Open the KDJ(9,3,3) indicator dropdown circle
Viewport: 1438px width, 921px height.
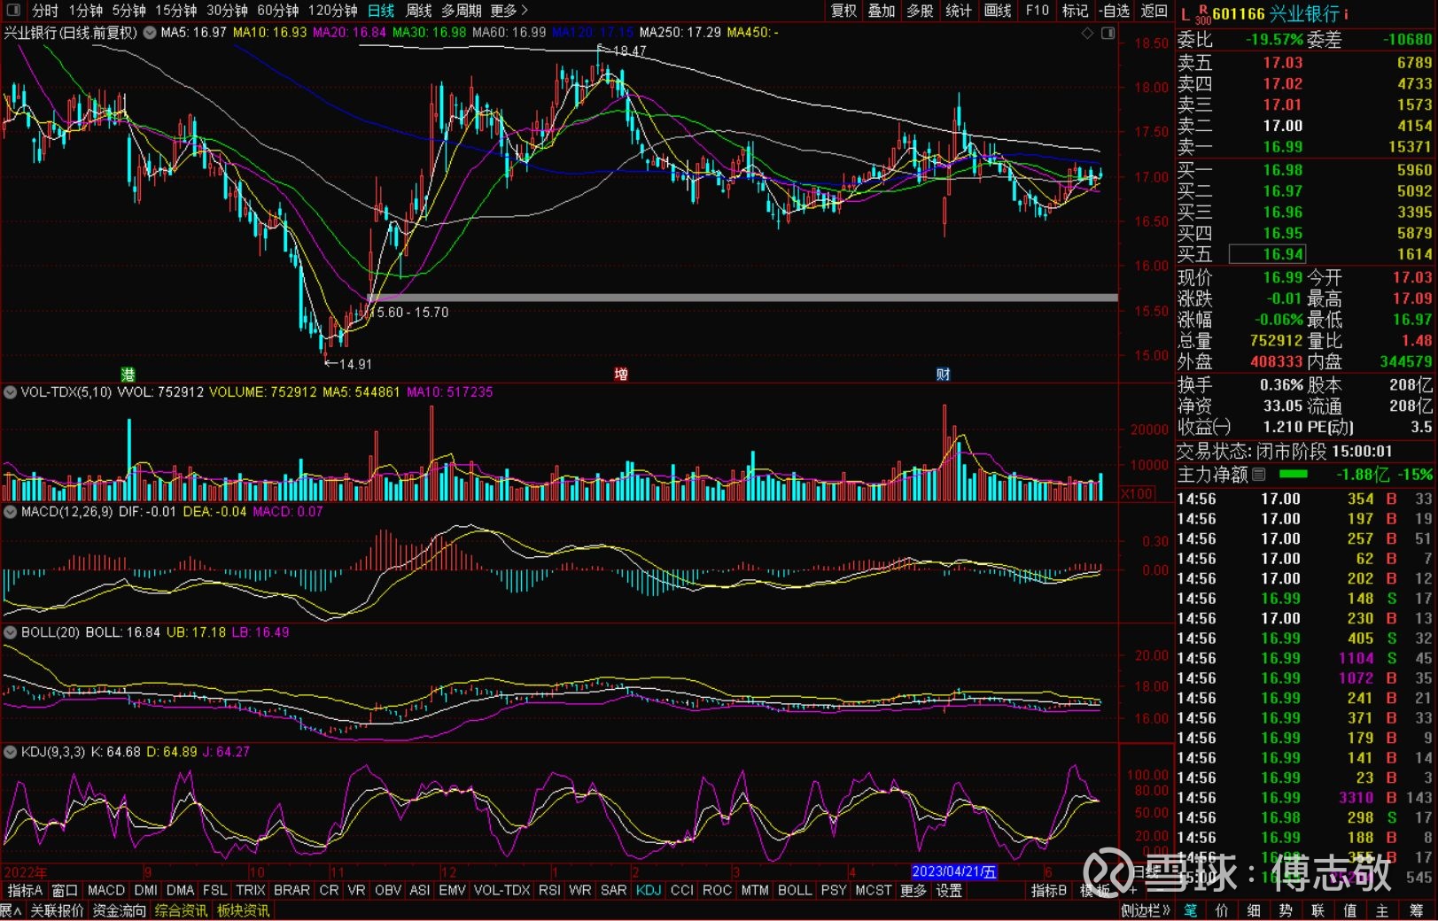pos(11,752)
